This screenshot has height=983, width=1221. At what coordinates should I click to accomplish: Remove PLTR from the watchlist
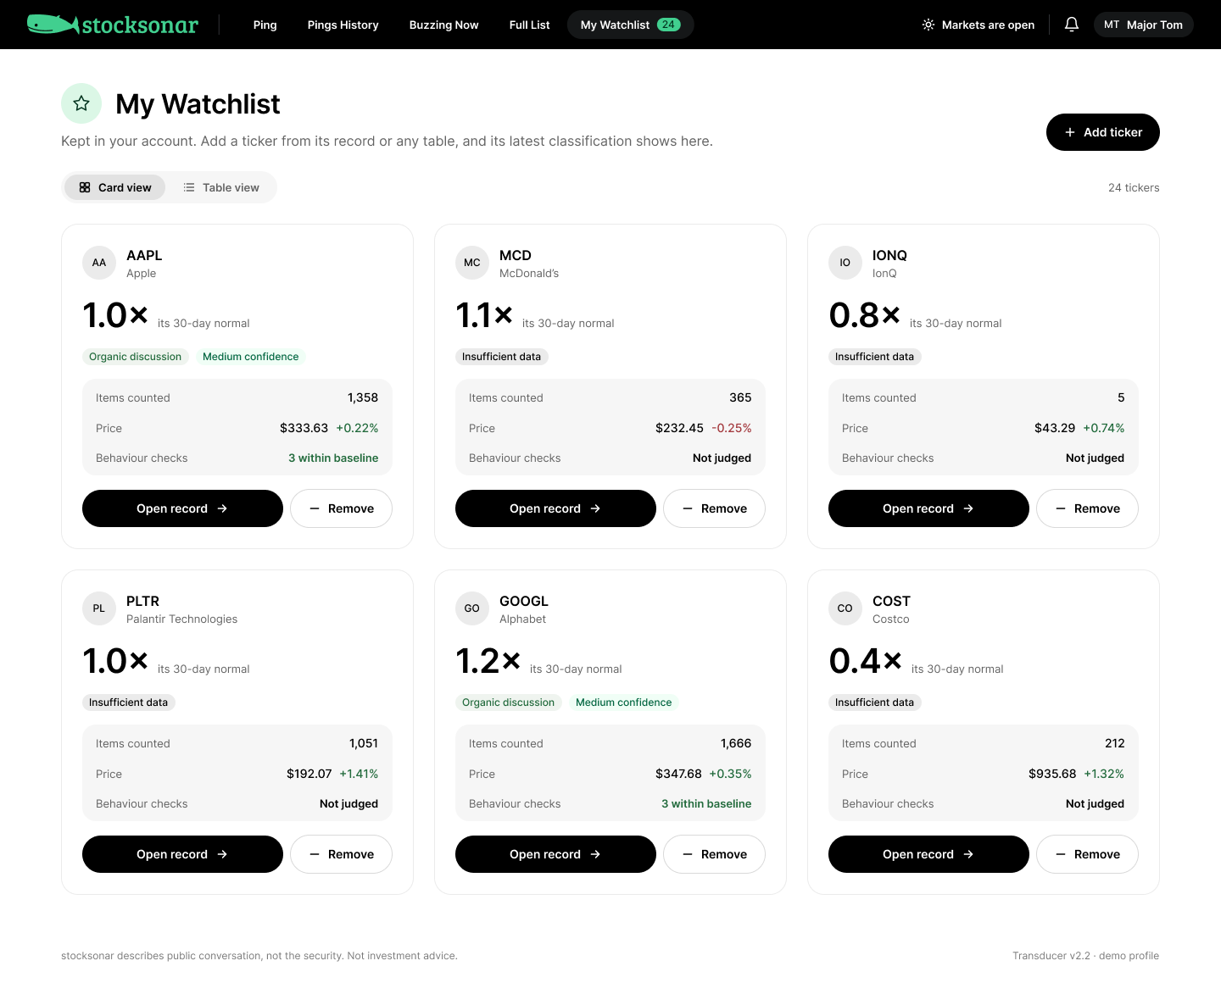(341, 854)
